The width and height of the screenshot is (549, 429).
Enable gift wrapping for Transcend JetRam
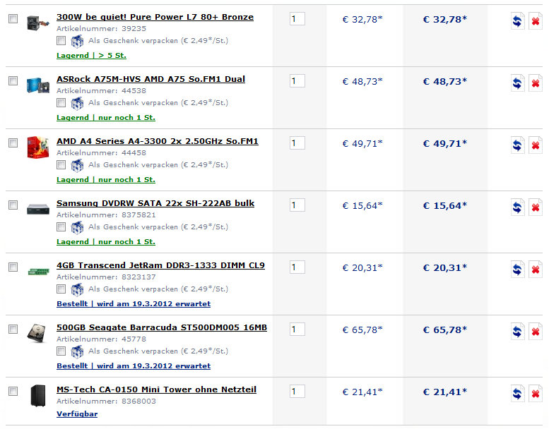(x=61, y=289)
